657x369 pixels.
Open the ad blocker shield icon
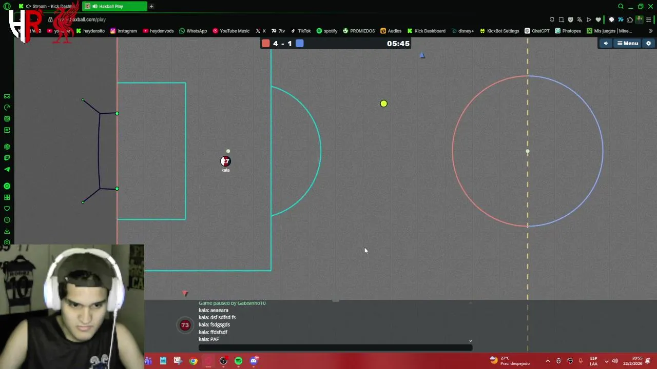pyautogui.click(x=570, y=19)
